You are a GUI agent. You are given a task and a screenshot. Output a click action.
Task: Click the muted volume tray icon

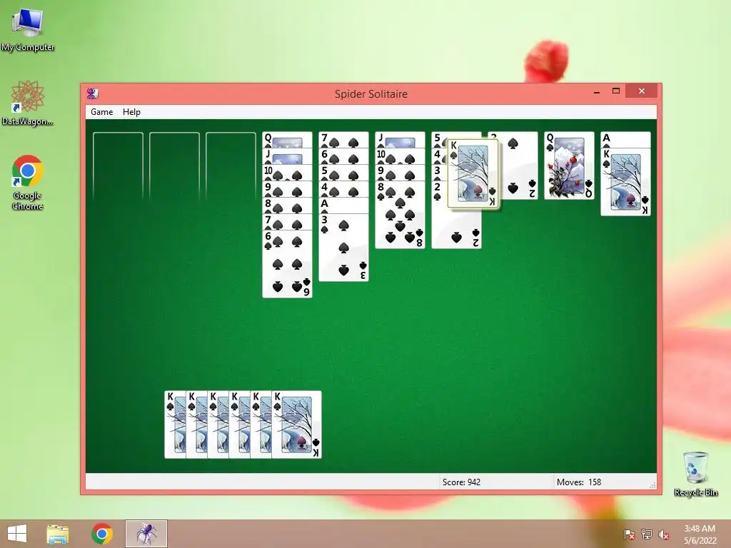pos(663,534)
